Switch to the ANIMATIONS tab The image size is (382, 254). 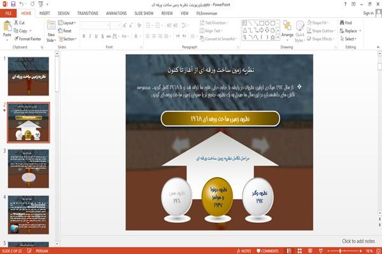tap(117, 13)
